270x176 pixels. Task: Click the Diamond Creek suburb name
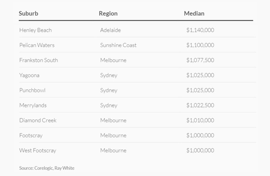pyautogui.click(x=38, y=120)
